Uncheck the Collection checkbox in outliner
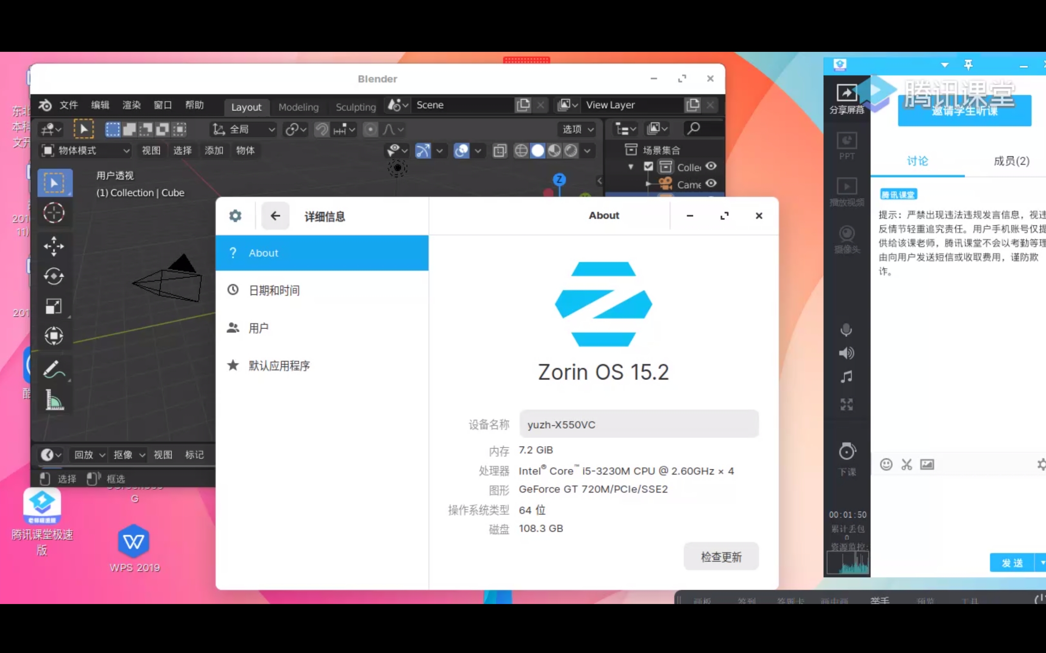 pos(648,166)
